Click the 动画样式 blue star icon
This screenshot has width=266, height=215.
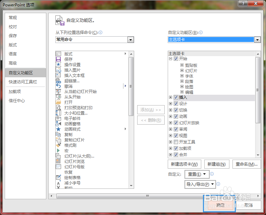click(x=58, y=129)
